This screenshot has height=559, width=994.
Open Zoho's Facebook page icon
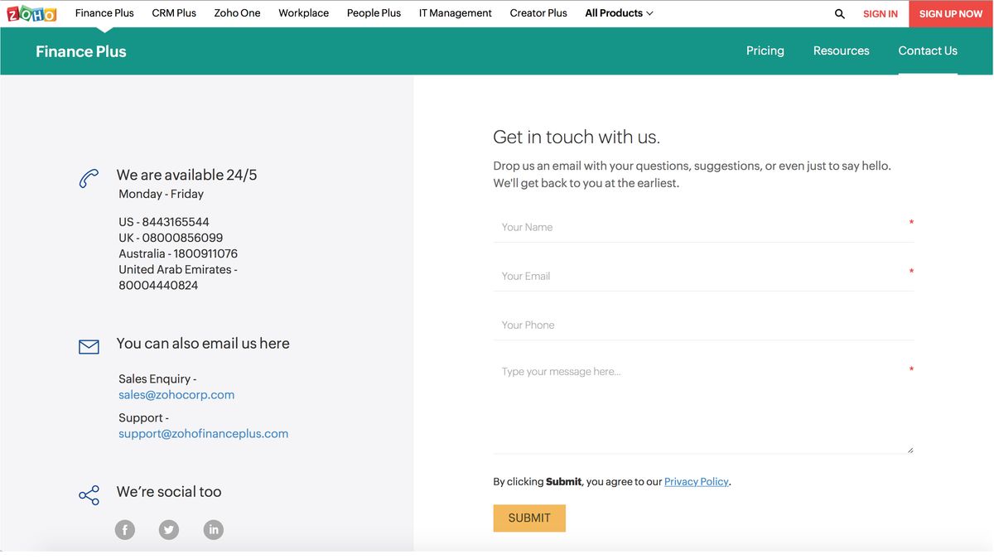[124, 529]
